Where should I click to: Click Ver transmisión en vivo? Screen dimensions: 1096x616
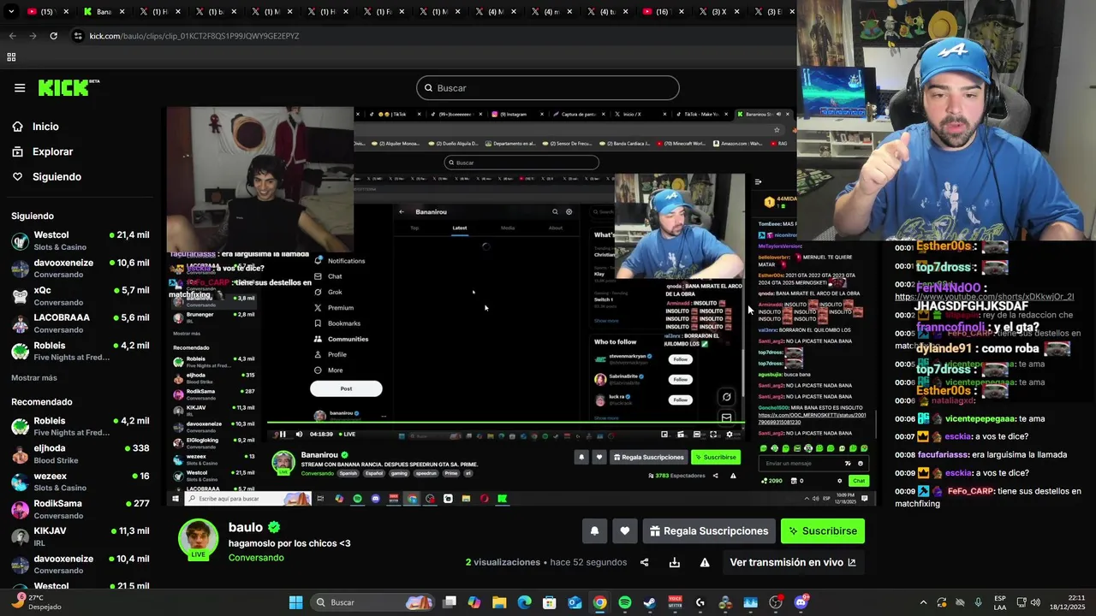coord(793,562)
